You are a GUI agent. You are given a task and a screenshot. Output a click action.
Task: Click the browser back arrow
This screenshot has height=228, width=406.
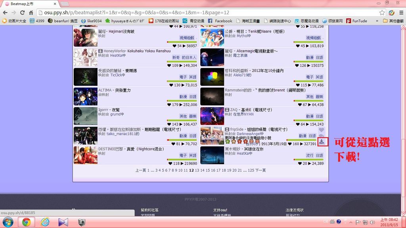pos(5,12)
